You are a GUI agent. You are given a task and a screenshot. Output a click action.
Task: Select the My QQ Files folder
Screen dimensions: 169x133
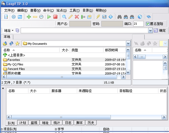(64, 64)
